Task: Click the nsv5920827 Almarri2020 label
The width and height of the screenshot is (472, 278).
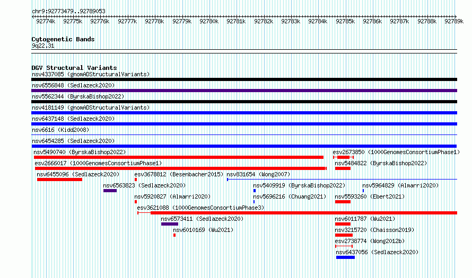Action: click(172, 196)
